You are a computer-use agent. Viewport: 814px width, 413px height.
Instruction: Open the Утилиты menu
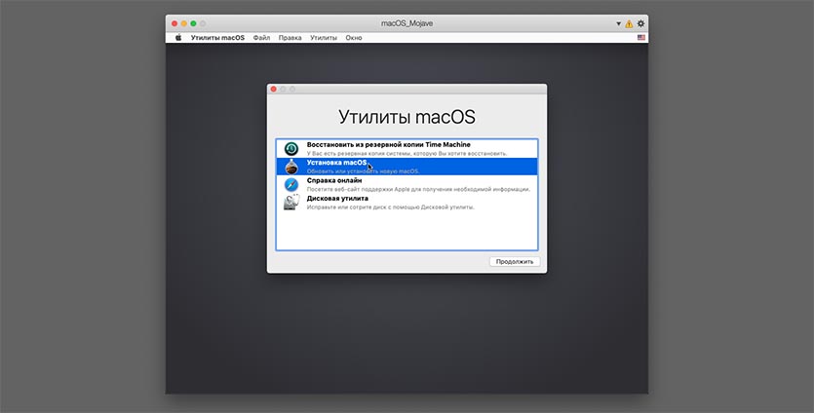pyautogui.click(x=324, y=38)
